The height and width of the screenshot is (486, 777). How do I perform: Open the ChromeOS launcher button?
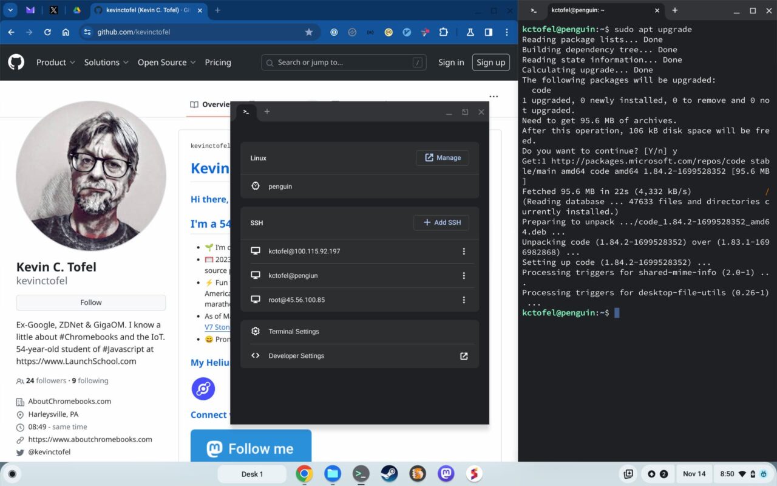12,474
